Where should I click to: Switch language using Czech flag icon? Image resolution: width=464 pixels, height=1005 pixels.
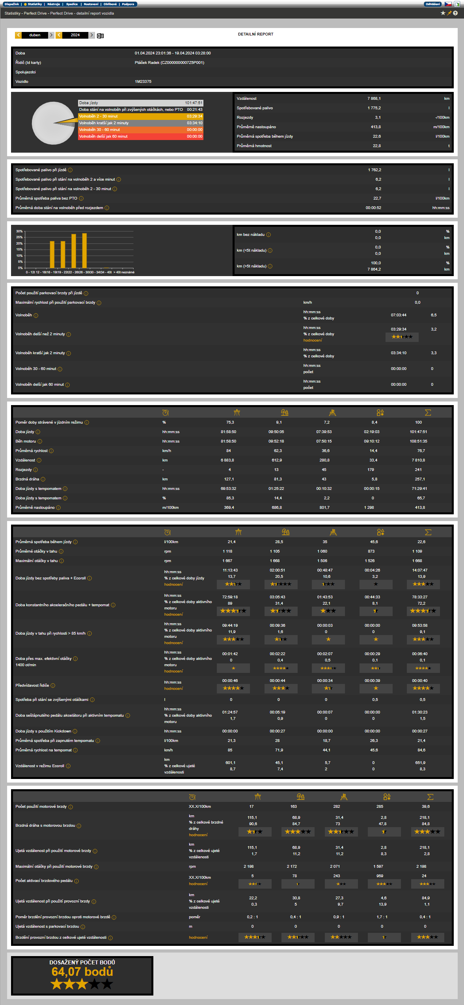point(448,4)
